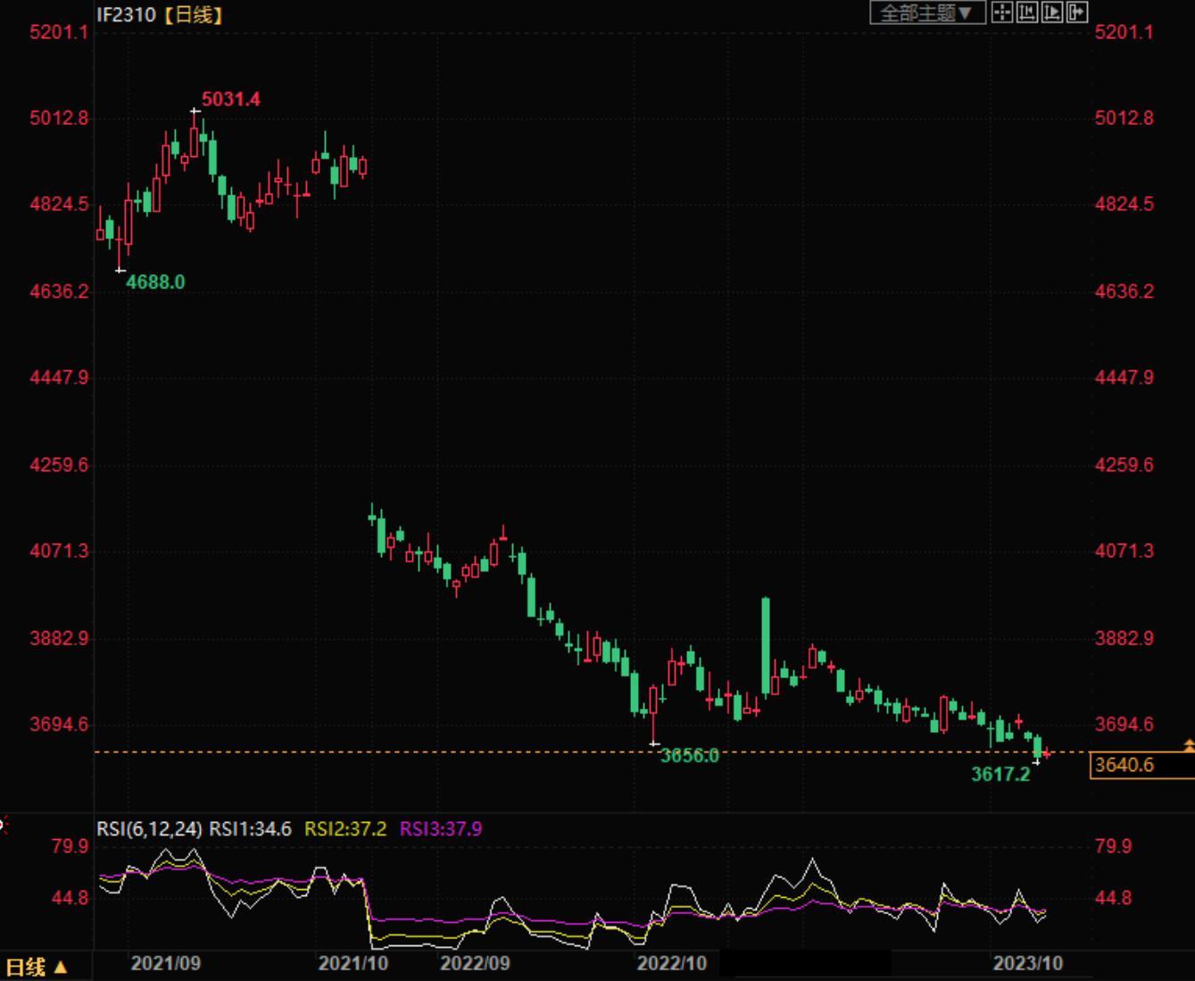Click the IF2310 contract title label
This screenshot has height=981, width=1195.
(x=126, y=14)
